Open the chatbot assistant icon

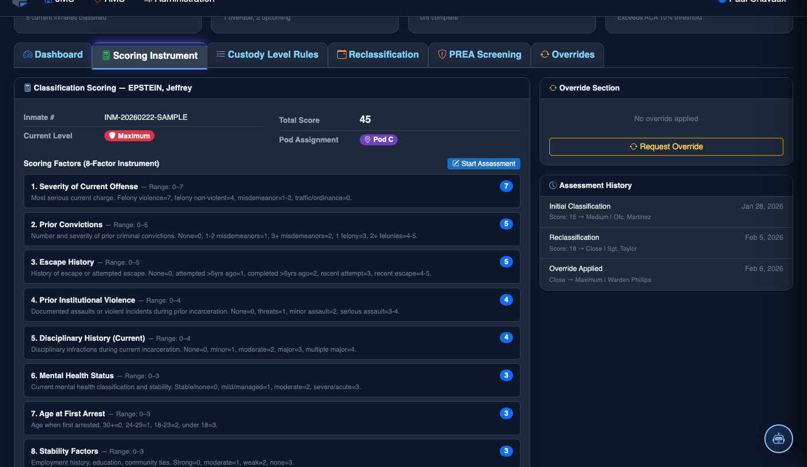(779, 439)
